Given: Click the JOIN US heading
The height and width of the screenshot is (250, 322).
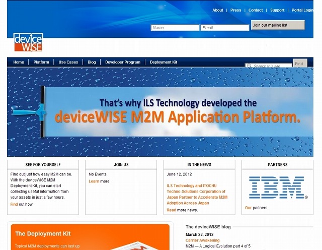Looking at the screenshot, I should [121, 165].
